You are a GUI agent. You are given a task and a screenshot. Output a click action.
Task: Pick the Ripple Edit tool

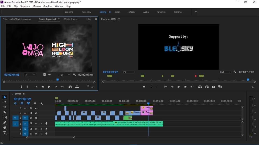pyautogui.click(x=5, y=107)
